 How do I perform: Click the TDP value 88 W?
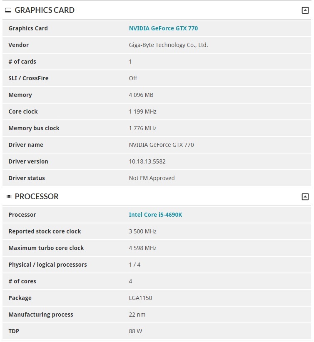point(135,331)
